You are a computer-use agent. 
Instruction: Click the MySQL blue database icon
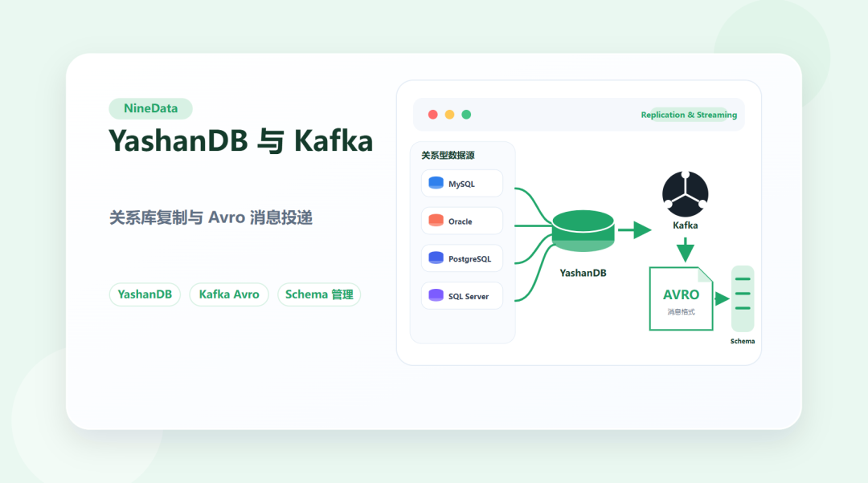click(x=436, y=183)
